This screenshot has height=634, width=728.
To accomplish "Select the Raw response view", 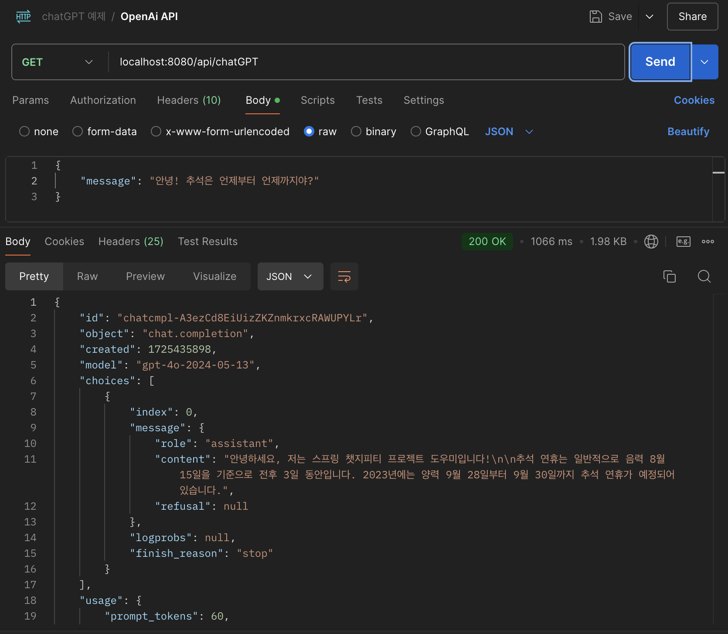I will pos(88,276).
